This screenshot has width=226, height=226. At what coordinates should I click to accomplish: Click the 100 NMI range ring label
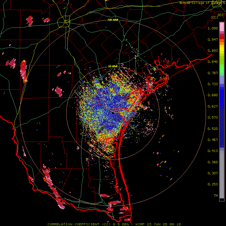pos(113,20)
